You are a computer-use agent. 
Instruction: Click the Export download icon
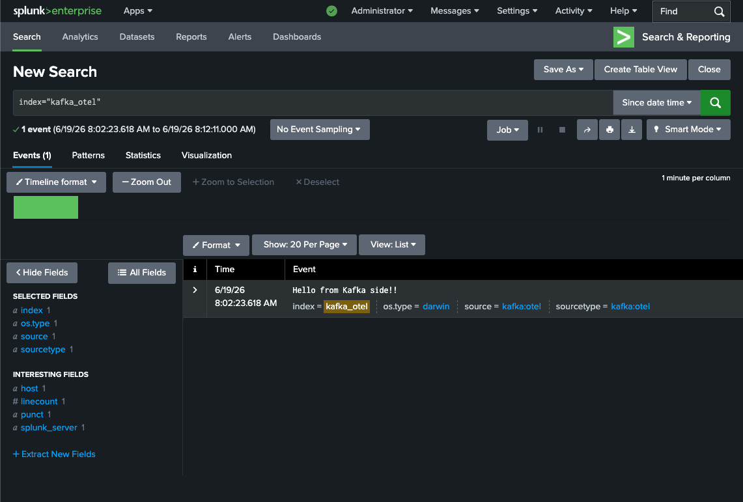pos(632,130)
